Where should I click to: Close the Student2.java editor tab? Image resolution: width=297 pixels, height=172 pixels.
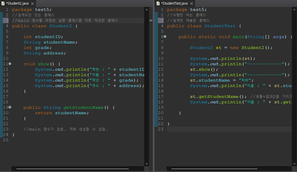tap(32, 4)
